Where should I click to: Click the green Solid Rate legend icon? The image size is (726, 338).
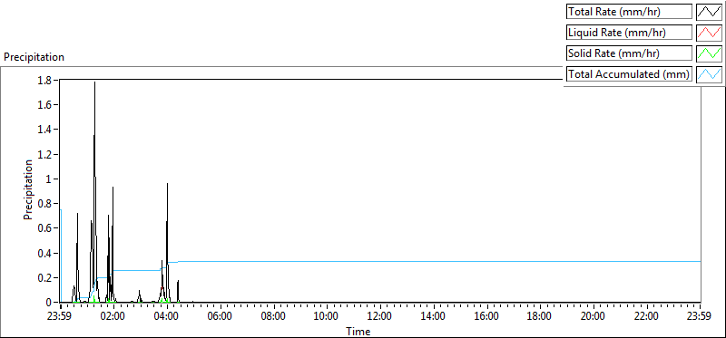click(709, 53)
